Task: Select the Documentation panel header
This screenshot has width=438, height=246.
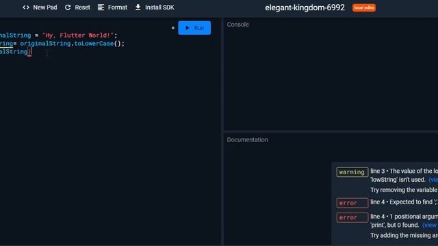Action: pyautogui.click(x=247, y=139)
